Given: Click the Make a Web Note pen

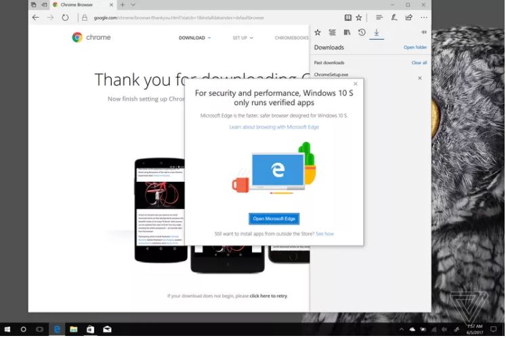Looking at the screenshot, I should click(394, 18).
